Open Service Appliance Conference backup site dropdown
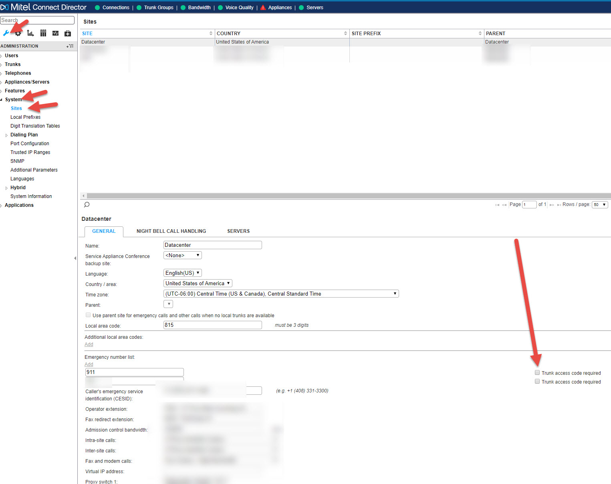The image size is (611, 484). coord(183,255)
